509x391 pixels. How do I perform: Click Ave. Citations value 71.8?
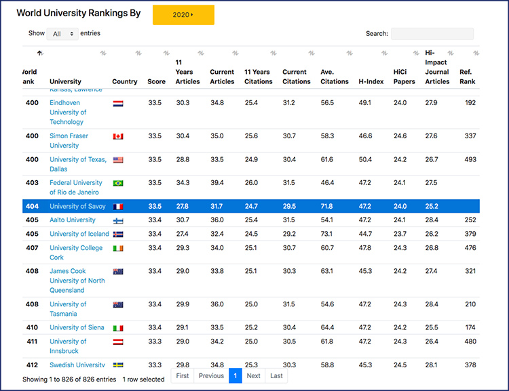pos(327,206)
